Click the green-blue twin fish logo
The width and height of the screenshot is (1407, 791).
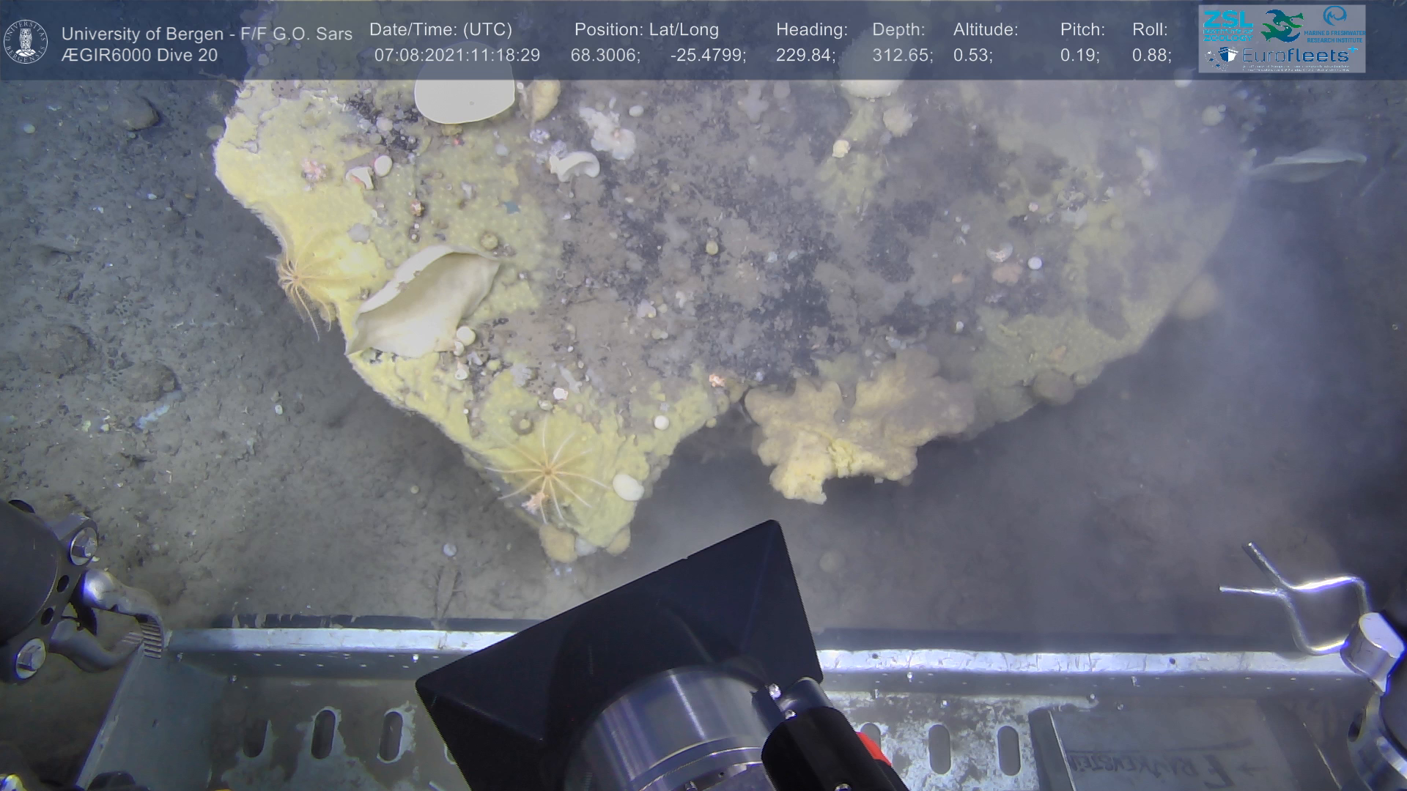[x=1282, y=26]
